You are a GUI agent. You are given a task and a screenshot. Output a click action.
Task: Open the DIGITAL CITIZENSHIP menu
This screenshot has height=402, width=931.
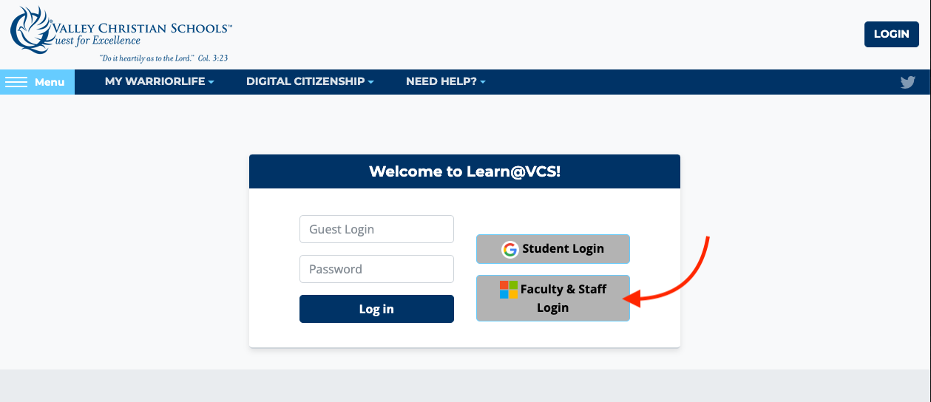[x=305, y=82]
